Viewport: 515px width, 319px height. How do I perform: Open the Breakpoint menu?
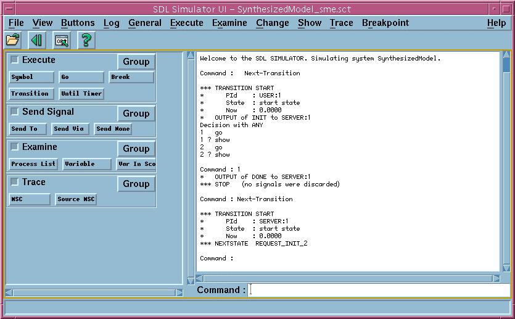pyautogui.click(x=385, y=23)
